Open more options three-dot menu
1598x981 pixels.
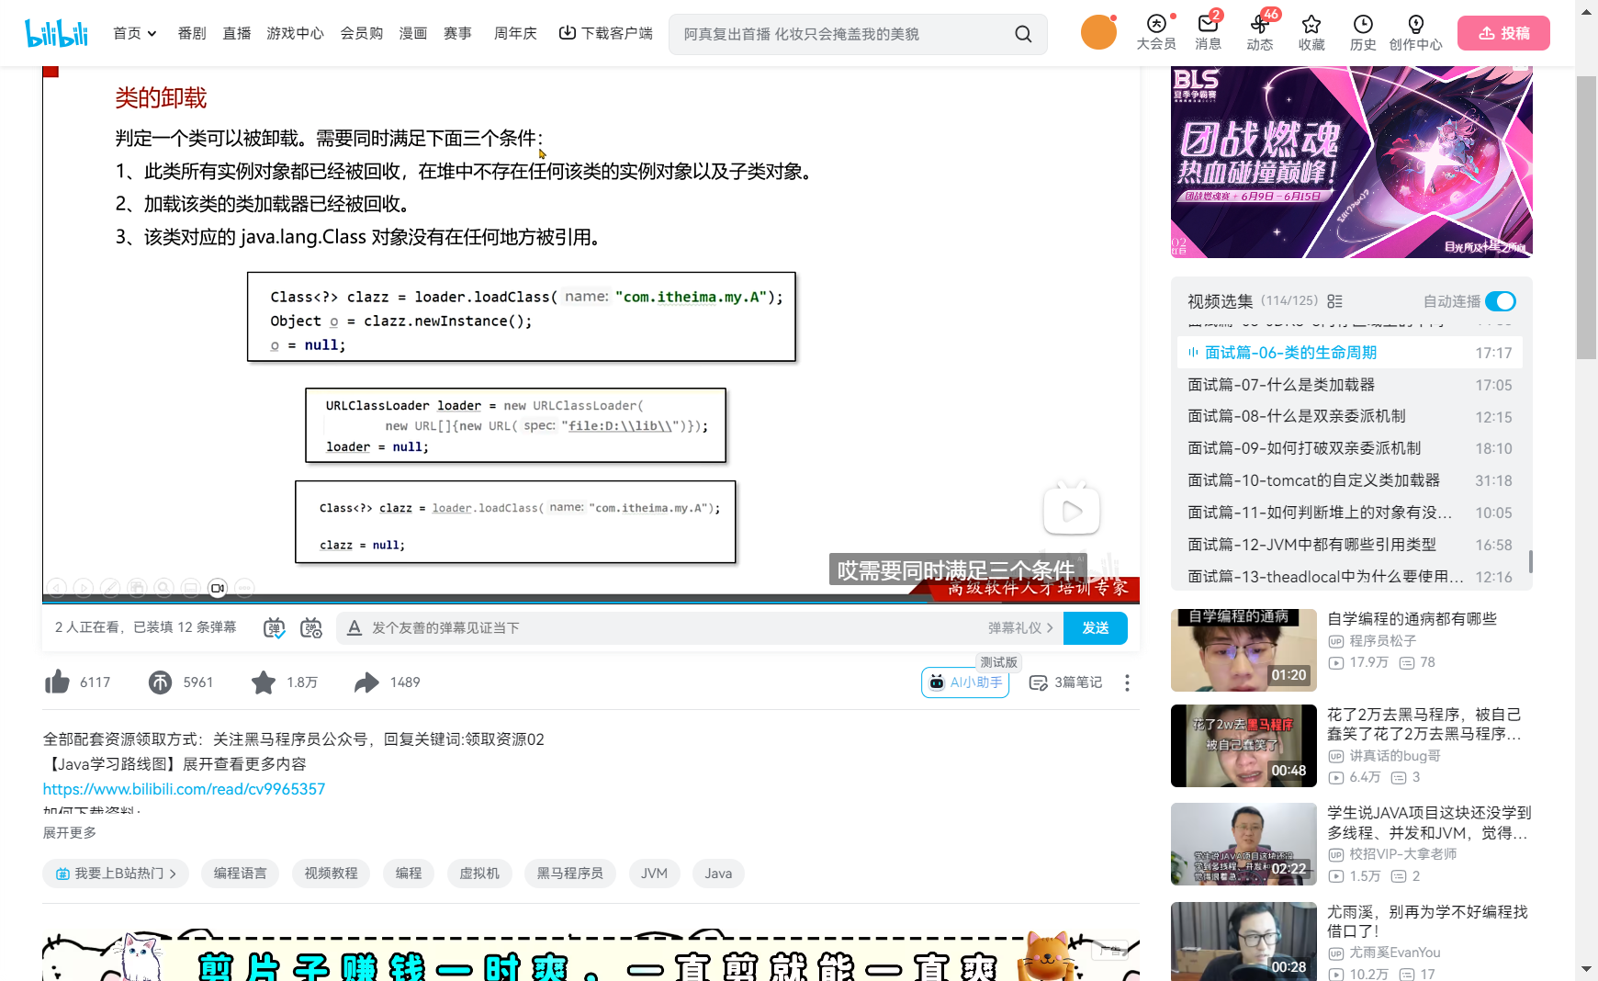pyautogui.click(x=1127, y=682)
